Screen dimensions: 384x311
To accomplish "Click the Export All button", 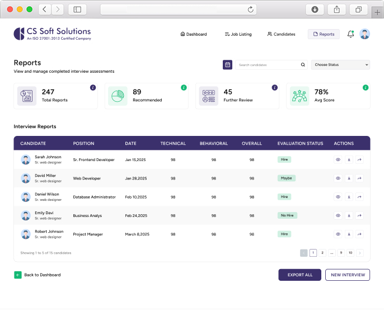I will (x=299, y=275).
